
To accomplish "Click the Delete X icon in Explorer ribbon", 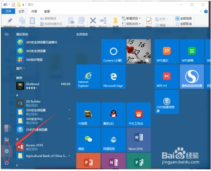I will click(93, 21).
